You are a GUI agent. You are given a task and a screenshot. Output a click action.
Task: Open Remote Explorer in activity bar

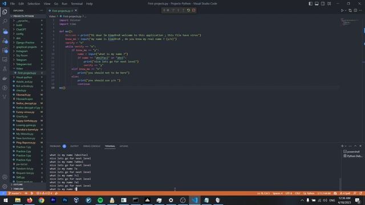tap(5, 59)
